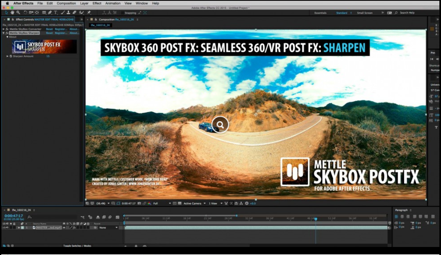The height and width of the screenshot is (255, 441).
Task: Select the Eraser tool
Action: [x=74, y=13]
